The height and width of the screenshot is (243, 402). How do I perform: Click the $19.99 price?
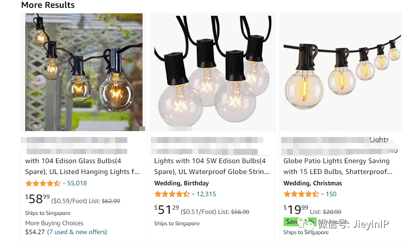point(295,210)
